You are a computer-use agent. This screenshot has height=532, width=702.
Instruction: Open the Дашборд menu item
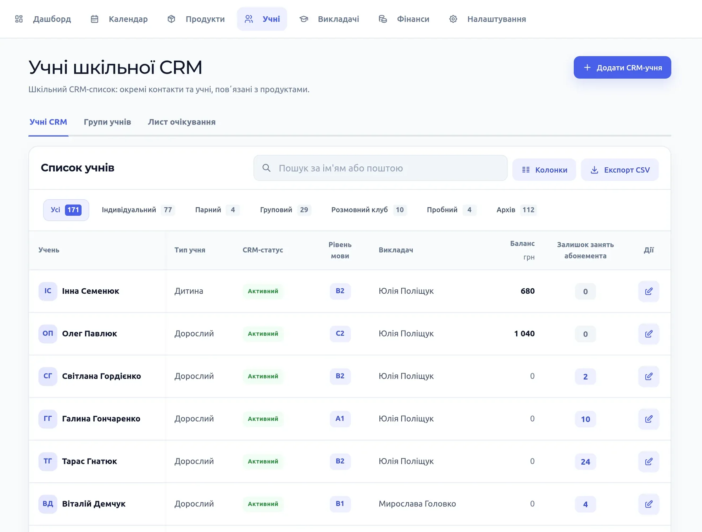[x=43, y=19]
